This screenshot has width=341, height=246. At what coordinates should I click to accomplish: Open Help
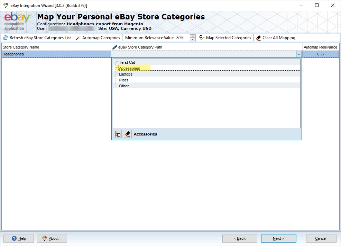[x=19, y=238]
